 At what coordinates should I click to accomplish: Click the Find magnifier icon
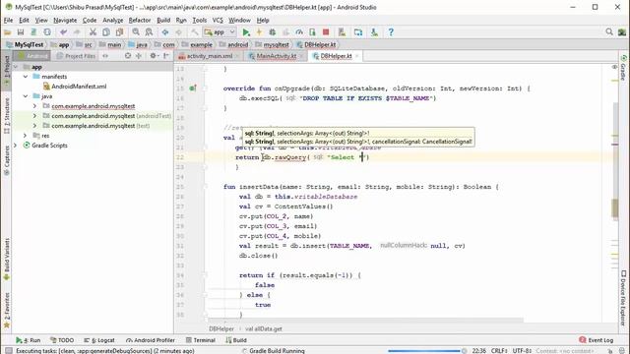pos(136,32)
